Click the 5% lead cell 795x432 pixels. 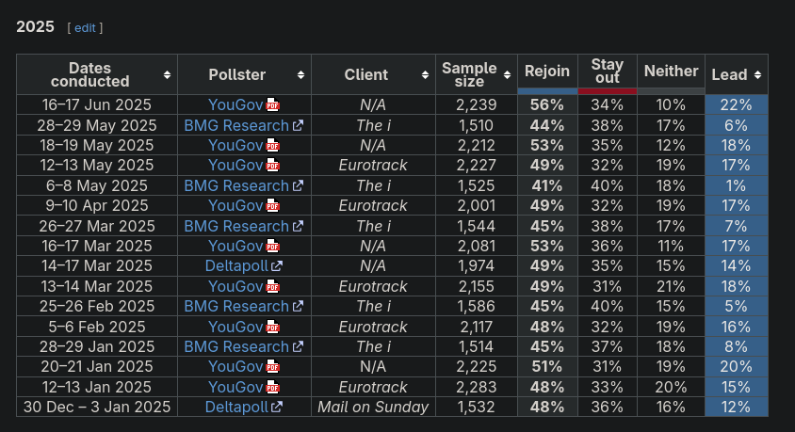click(737, 307)
